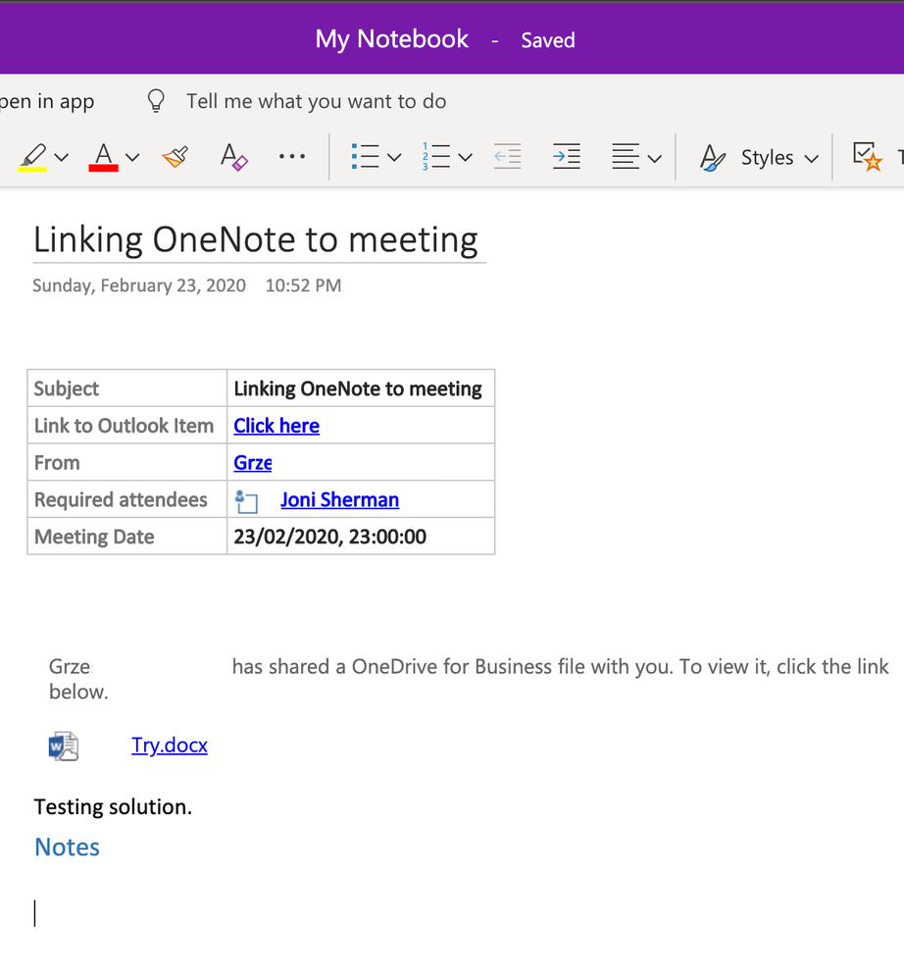Apply a bulleted list
The height and width of the screenshot is (980, 904).
pyautogui.click(x=366, y=156)
